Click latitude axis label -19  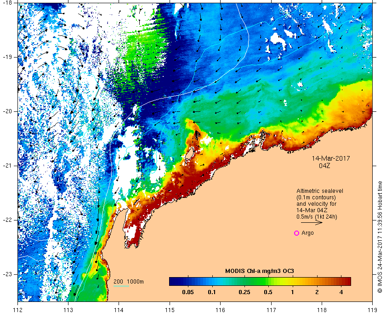(7, 57)
